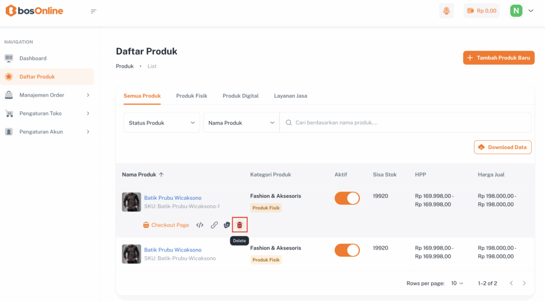Collapse sidebar using the hamburger menu icon
Image resolution: width=545 pixels, height=302 pixels.
pos(94,11)
